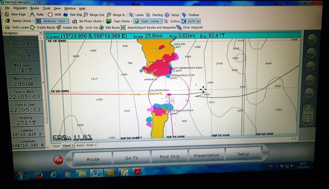Click the Find Ship toolbar icon

pos(66,15)
